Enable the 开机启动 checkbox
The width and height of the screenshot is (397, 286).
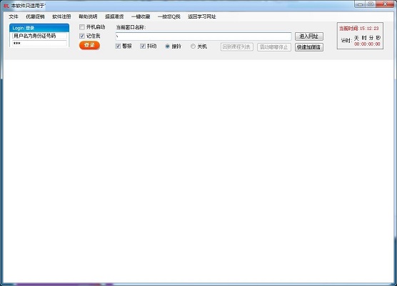(x=82, y=27)
